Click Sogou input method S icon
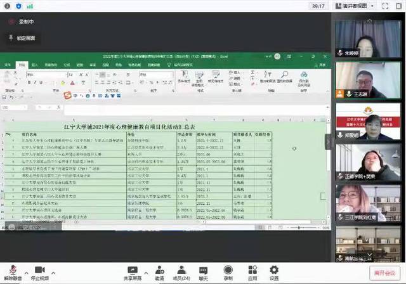406x284 pixels. pos(68,96)
